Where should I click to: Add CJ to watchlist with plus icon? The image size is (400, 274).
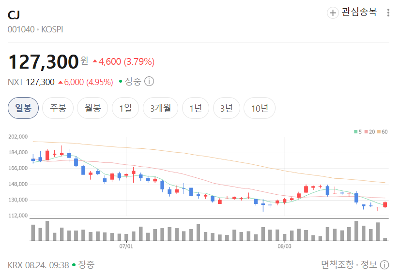333,13
